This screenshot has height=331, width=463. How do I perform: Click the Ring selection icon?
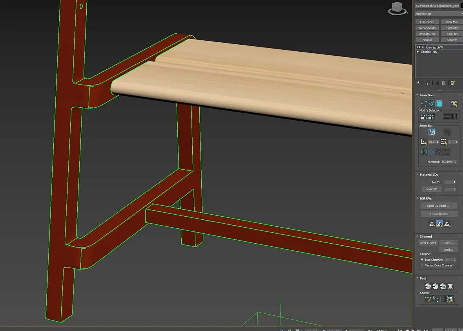pyautogui.click(x=454, y=117)
